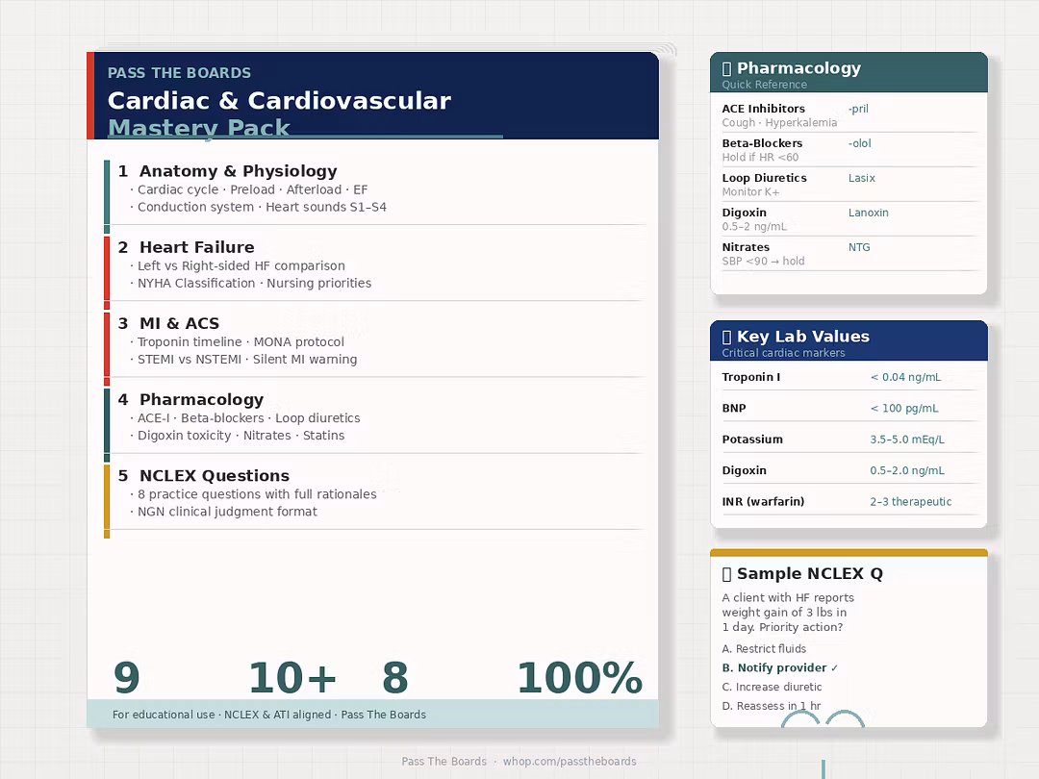This screenshot has height=779, width=1039.
Task: Pick answer C. Increase diuretic
Action: point(772,687)
